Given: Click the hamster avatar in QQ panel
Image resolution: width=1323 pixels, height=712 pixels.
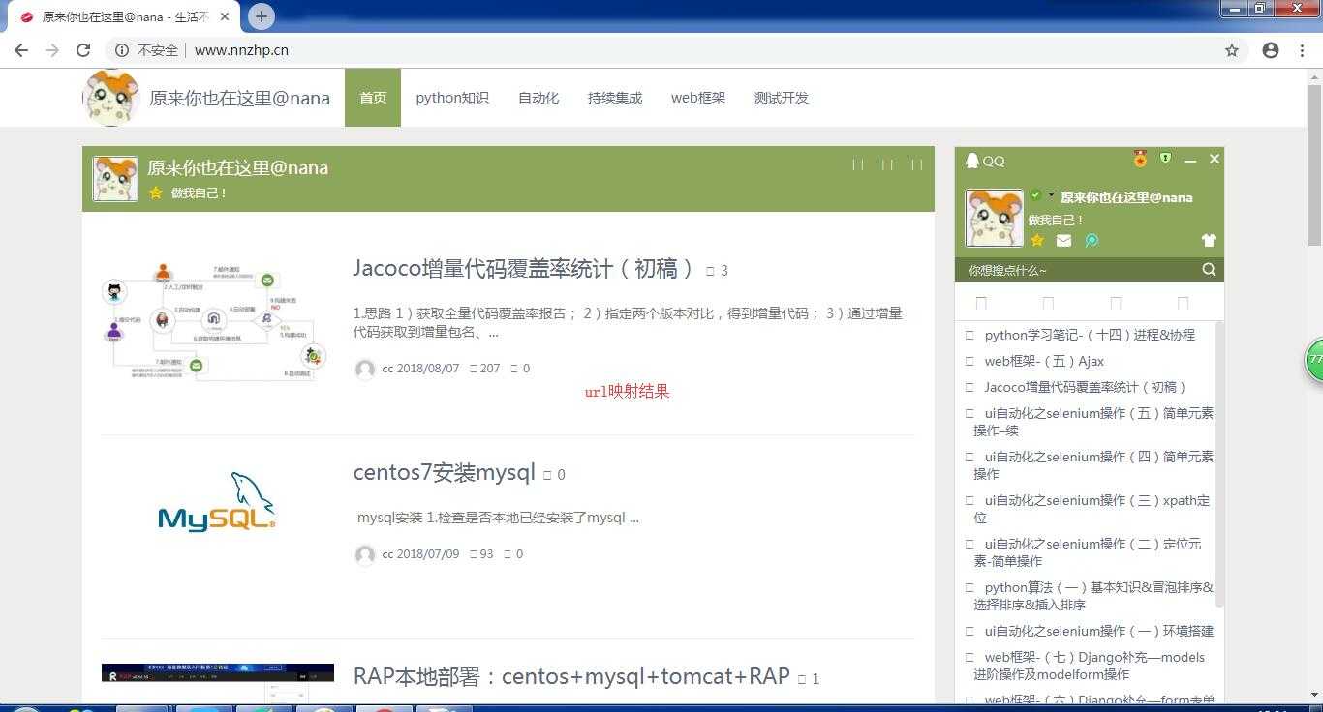Looking at the screenshot, I should point(994,218).
